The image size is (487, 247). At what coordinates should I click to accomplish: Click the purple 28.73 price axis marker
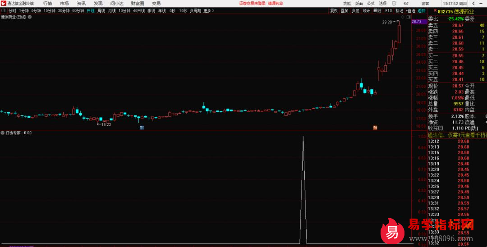click(x=416, y=21)
